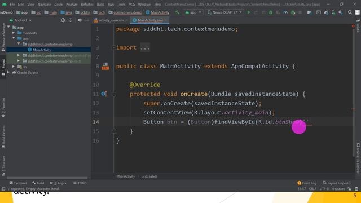The image size is (361, 203).
Task: Hide the Project panel with the minus icon
Action: pos(87,20)
